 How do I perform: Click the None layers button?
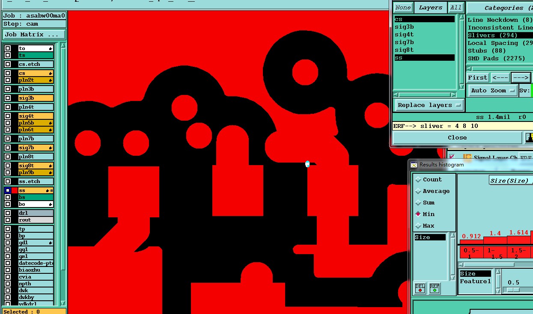(403, 8)
